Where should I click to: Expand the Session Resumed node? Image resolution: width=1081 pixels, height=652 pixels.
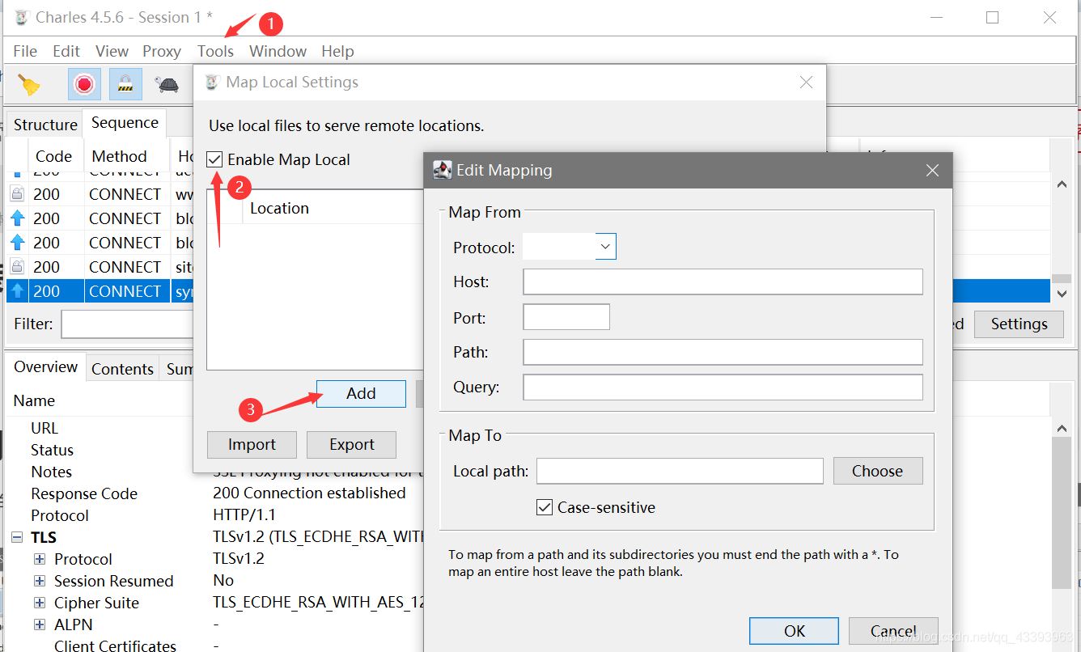coord(40,581)
